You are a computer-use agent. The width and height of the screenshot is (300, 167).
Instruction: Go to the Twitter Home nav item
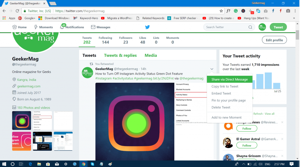coord(19,27)
